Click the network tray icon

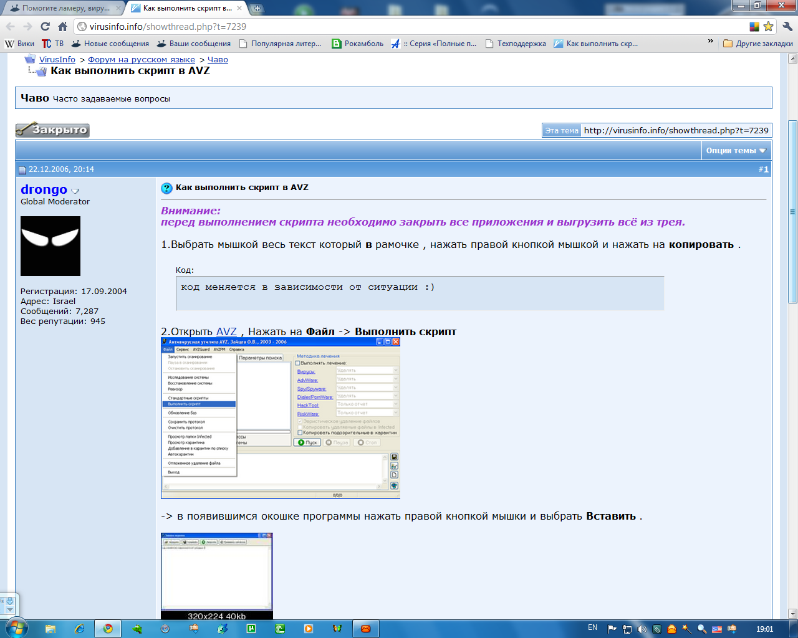pyautogui.click(x=627, y=629)
